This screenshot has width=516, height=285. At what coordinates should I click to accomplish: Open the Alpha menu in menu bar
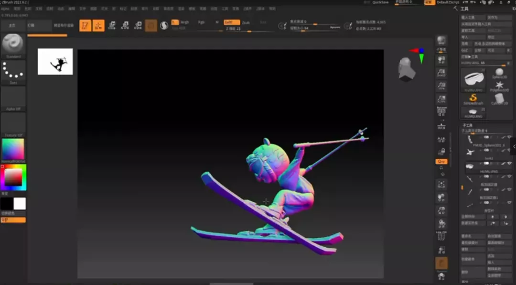(5, 9)
